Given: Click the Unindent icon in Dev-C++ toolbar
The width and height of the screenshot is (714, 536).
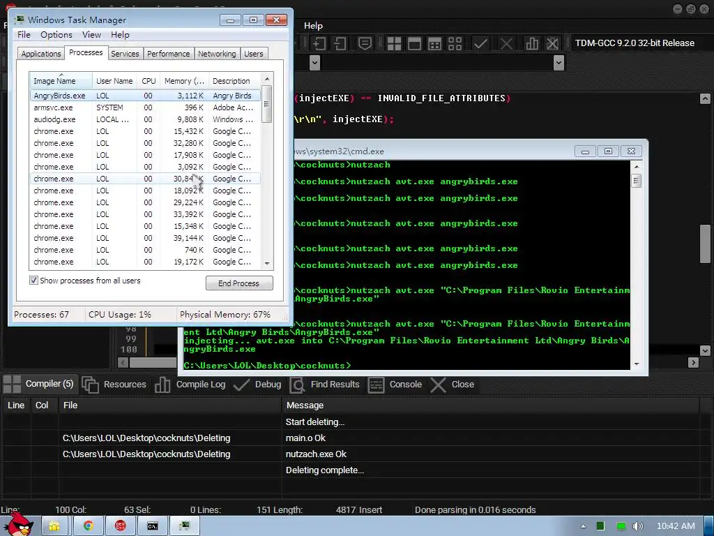Looking at the screenshot, I should tap(340, 43).
